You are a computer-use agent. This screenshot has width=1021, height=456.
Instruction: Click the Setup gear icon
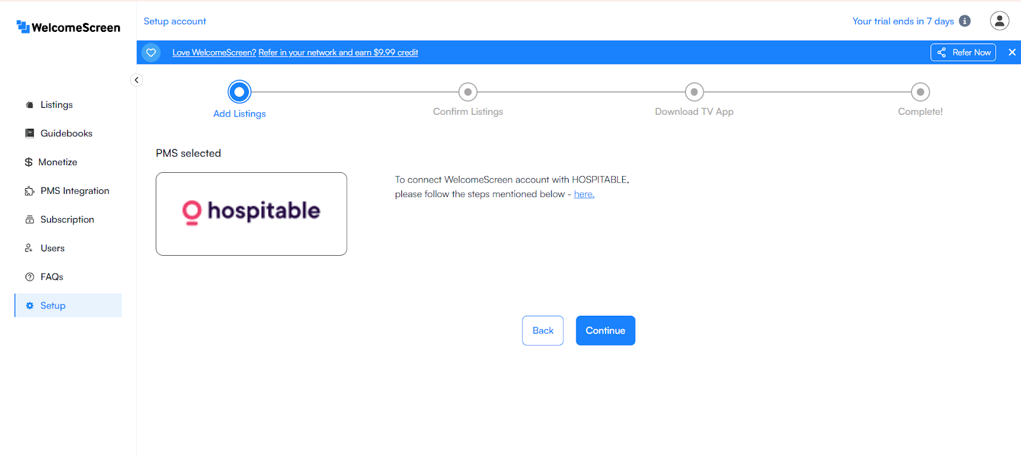coord(29,305)
